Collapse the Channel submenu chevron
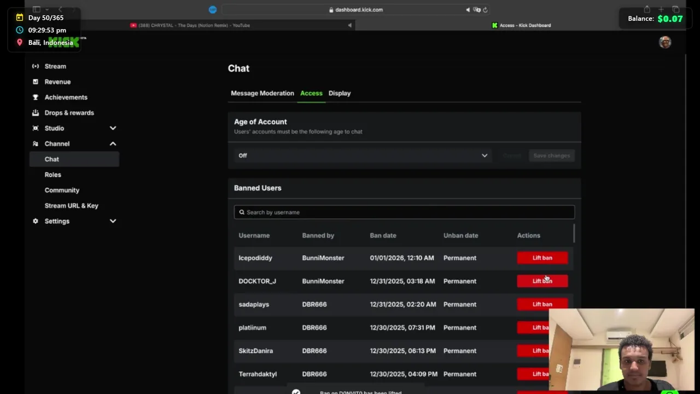The height and width of the screenshot is (394, 700). 113,143
